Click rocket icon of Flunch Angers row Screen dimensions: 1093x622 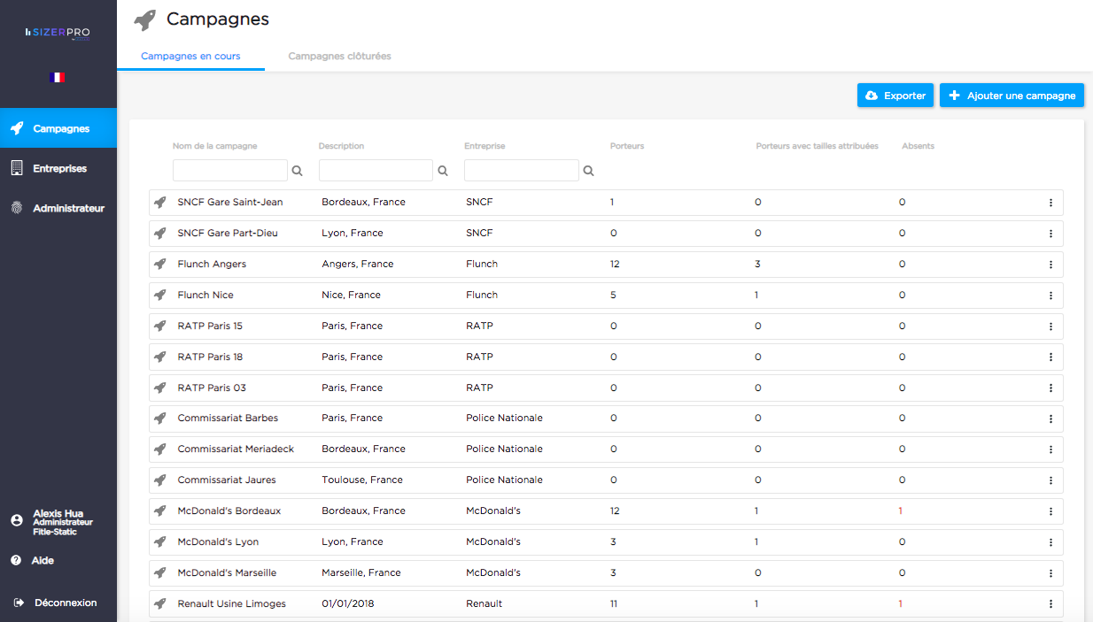point(159,265)
